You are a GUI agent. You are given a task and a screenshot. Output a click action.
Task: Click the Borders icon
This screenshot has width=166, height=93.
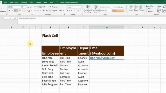coord(20,11)
